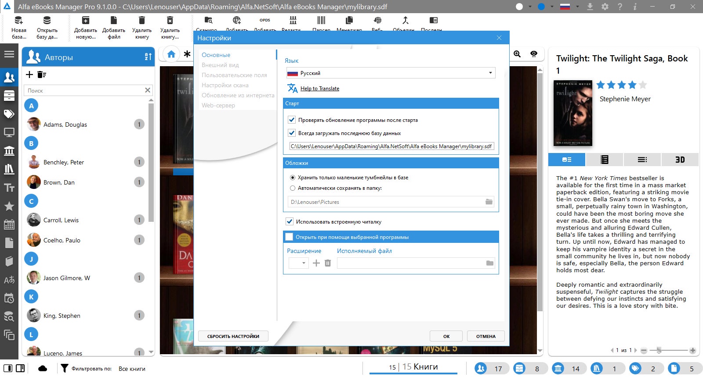Click ОТМЕНА in settings dialog
The image size is (703, 377).
coord(486,336)
